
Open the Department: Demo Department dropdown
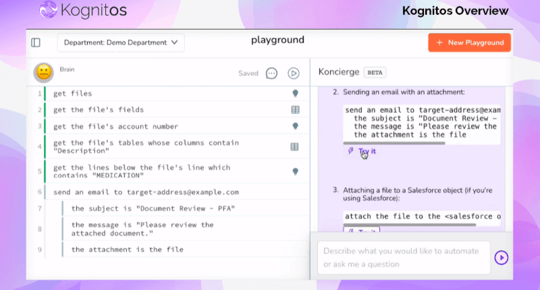coord(121,42)
